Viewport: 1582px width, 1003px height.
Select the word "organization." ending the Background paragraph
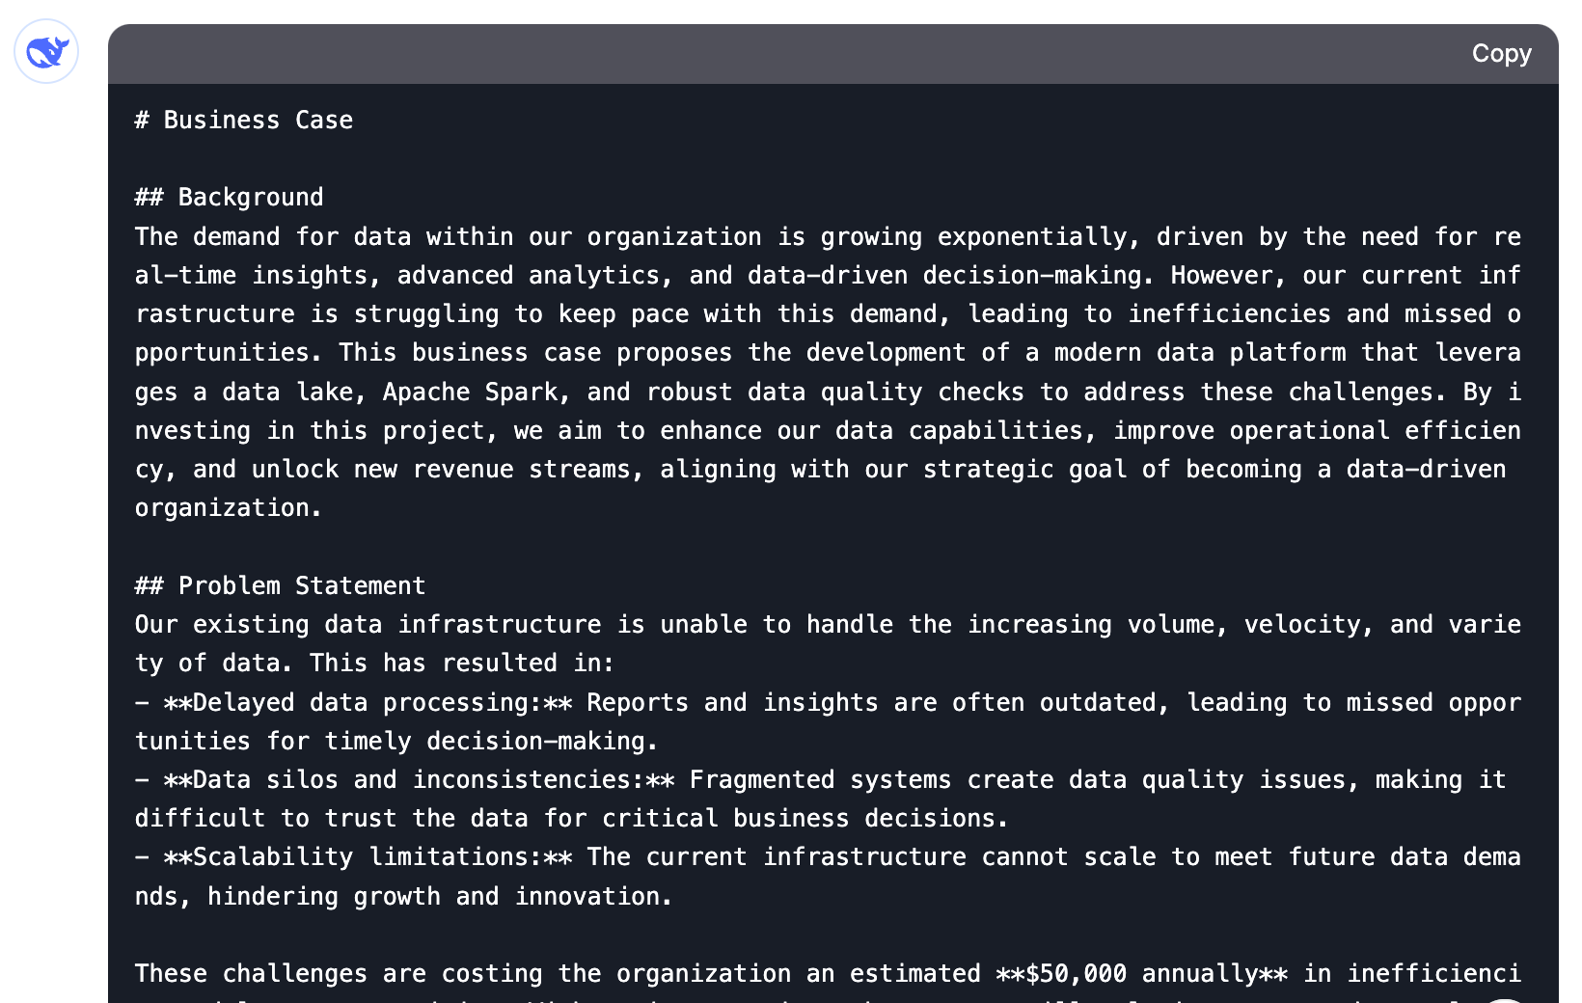tap(226, 507)
